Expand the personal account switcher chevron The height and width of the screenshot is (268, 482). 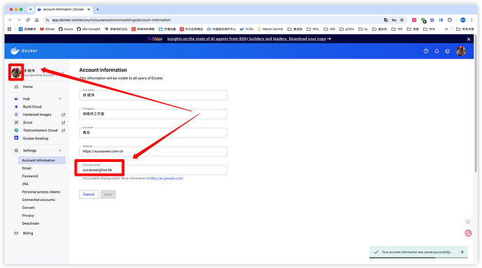point(62,73)
